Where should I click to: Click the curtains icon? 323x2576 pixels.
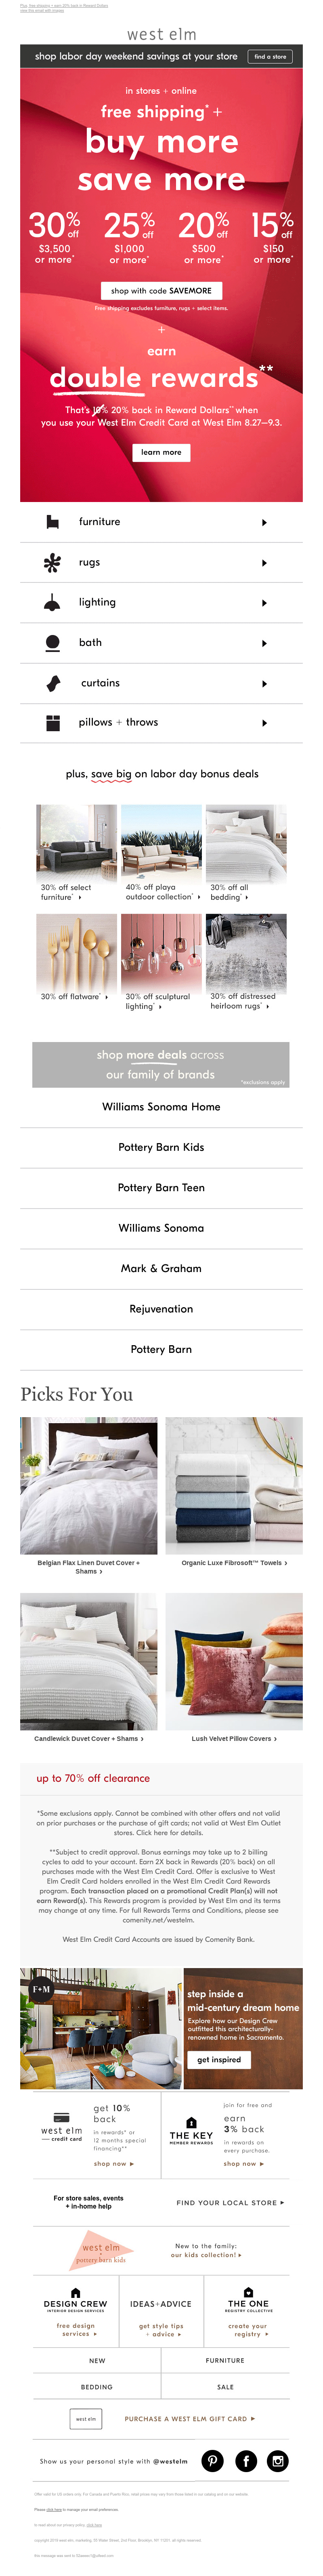(x=54, y=683)
